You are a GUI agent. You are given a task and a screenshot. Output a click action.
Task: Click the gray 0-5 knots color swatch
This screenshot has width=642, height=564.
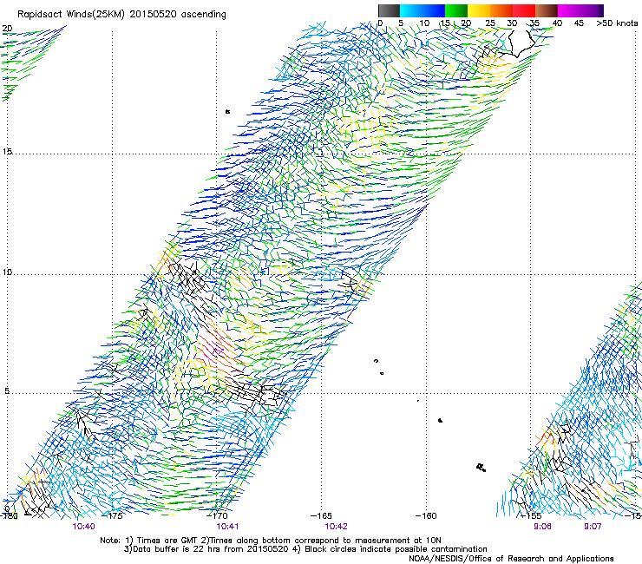tap(389, 10)
